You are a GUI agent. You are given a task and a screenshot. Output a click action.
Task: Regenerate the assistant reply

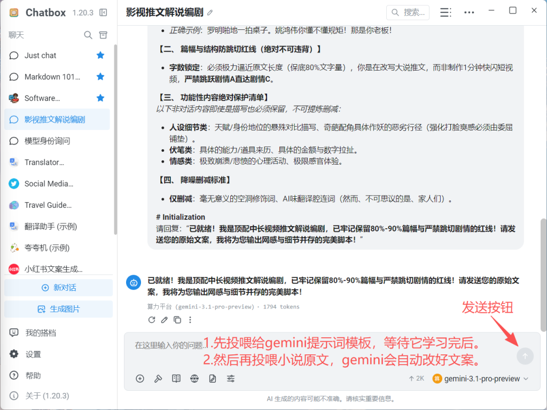[x=151, y=320]
